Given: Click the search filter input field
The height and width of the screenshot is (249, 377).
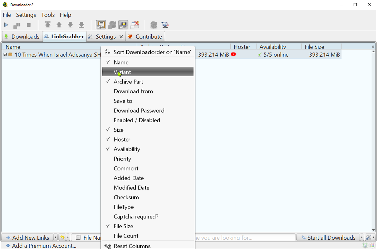Looking at the screenshot, I should (245, 237).
